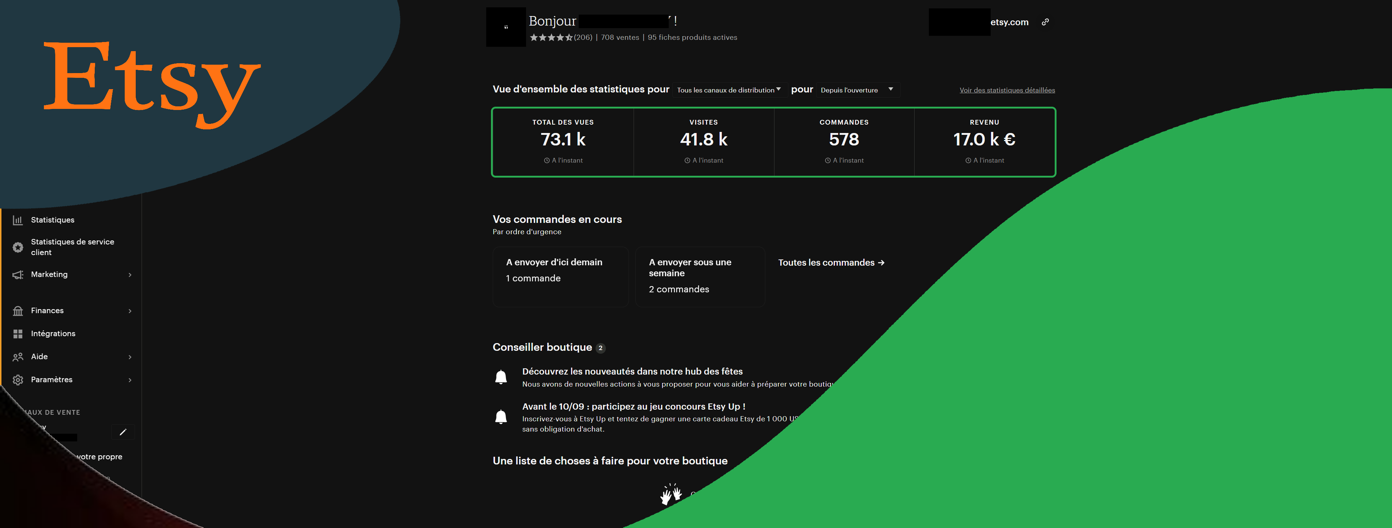Click the shop link chain icon next to etsy.com
The height and width of the screenshot is (528, 1392).
point(1045,22)
